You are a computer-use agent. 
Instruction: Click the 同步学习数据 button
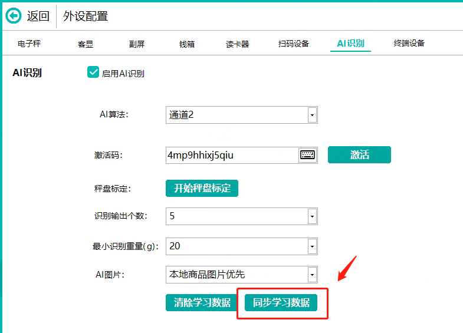(281, 302)
